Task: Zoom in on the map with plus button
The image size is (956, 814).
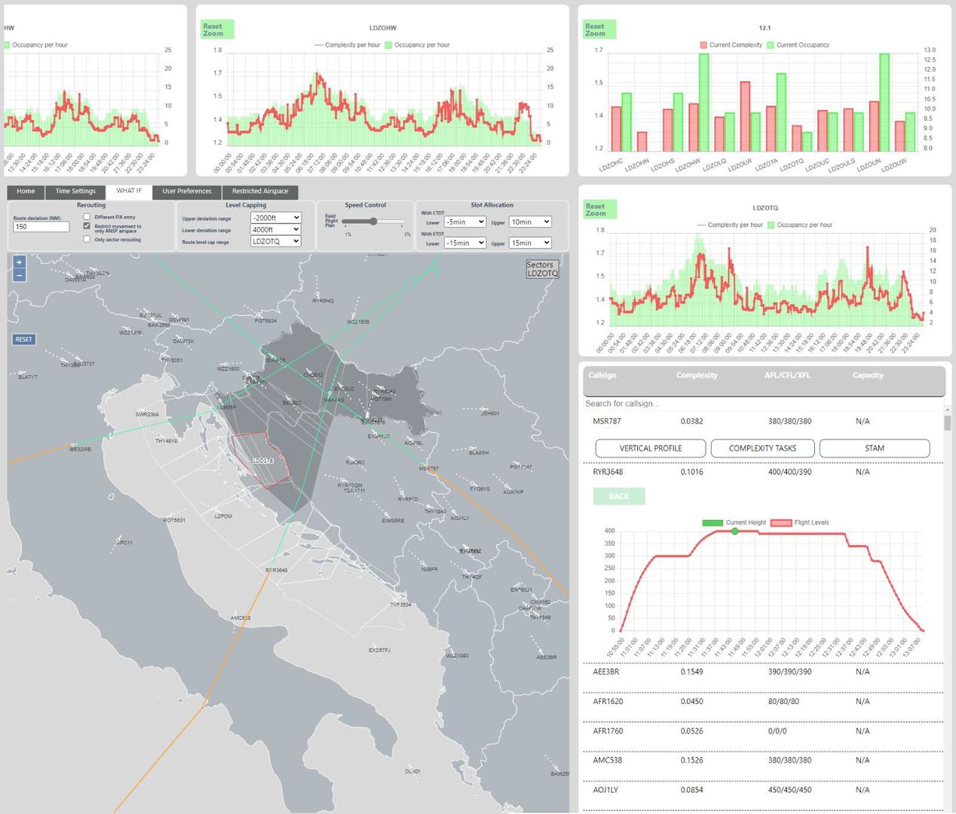Action: click(x=20, y=262)
